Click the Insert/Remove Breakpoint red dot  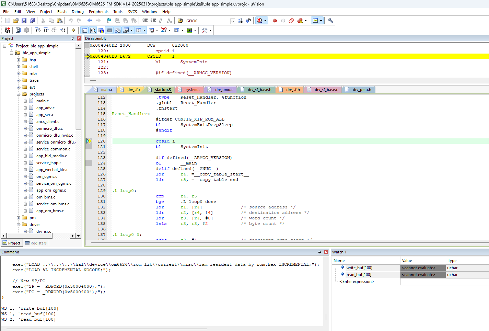[x=275, y=21]
